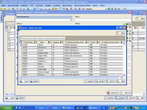Viewport: 147px width, 110px height.
Task: Click the two-column layout toolbar icon
Action: coord(60,9)
